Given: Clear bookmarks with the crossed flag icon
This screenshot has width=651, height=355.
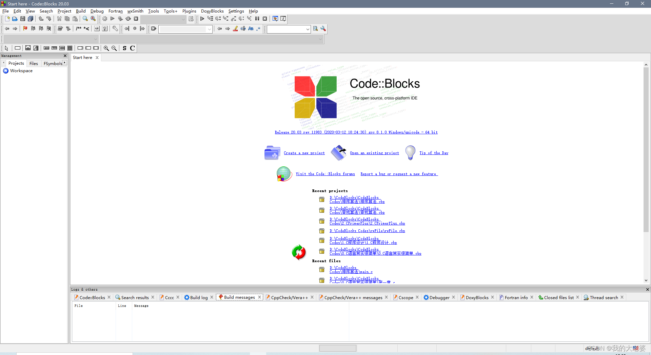Looking at the screenshot, I should pyautogui.click(x=49, y=29).
